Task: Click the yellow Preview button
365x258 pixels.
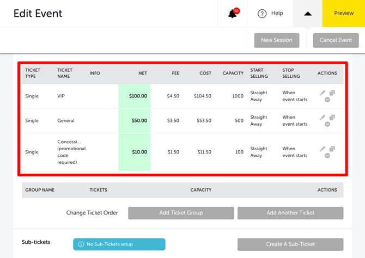Action: [344, 13]
